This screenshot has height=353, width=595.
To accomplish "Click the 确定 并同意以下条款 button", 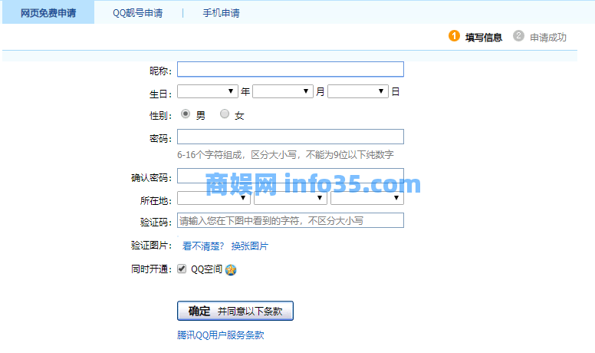I will [235, 311].
